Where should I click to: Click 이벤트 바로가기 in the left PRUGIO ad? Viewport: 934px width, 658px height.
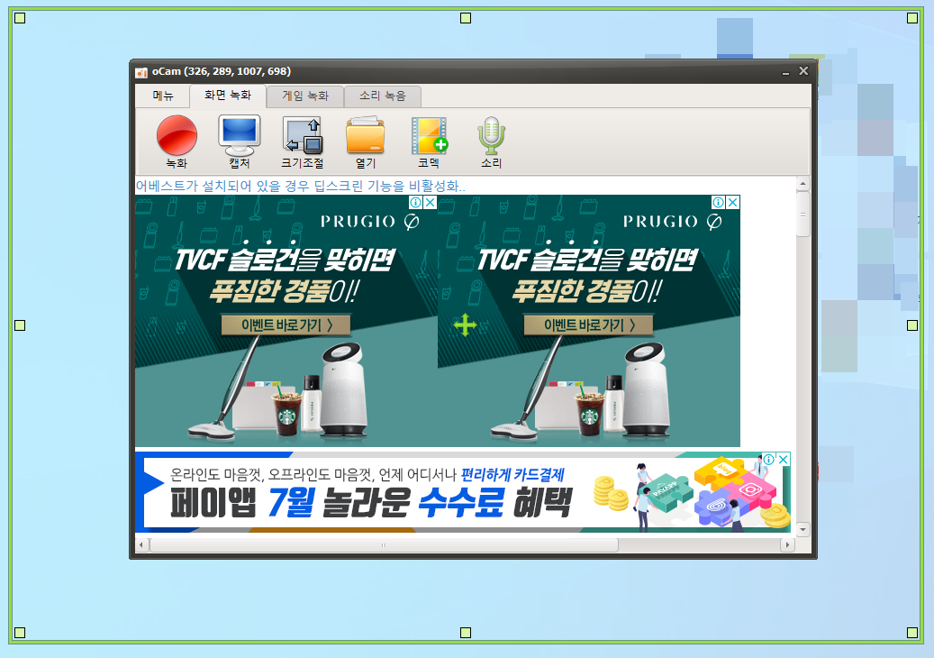286,324
